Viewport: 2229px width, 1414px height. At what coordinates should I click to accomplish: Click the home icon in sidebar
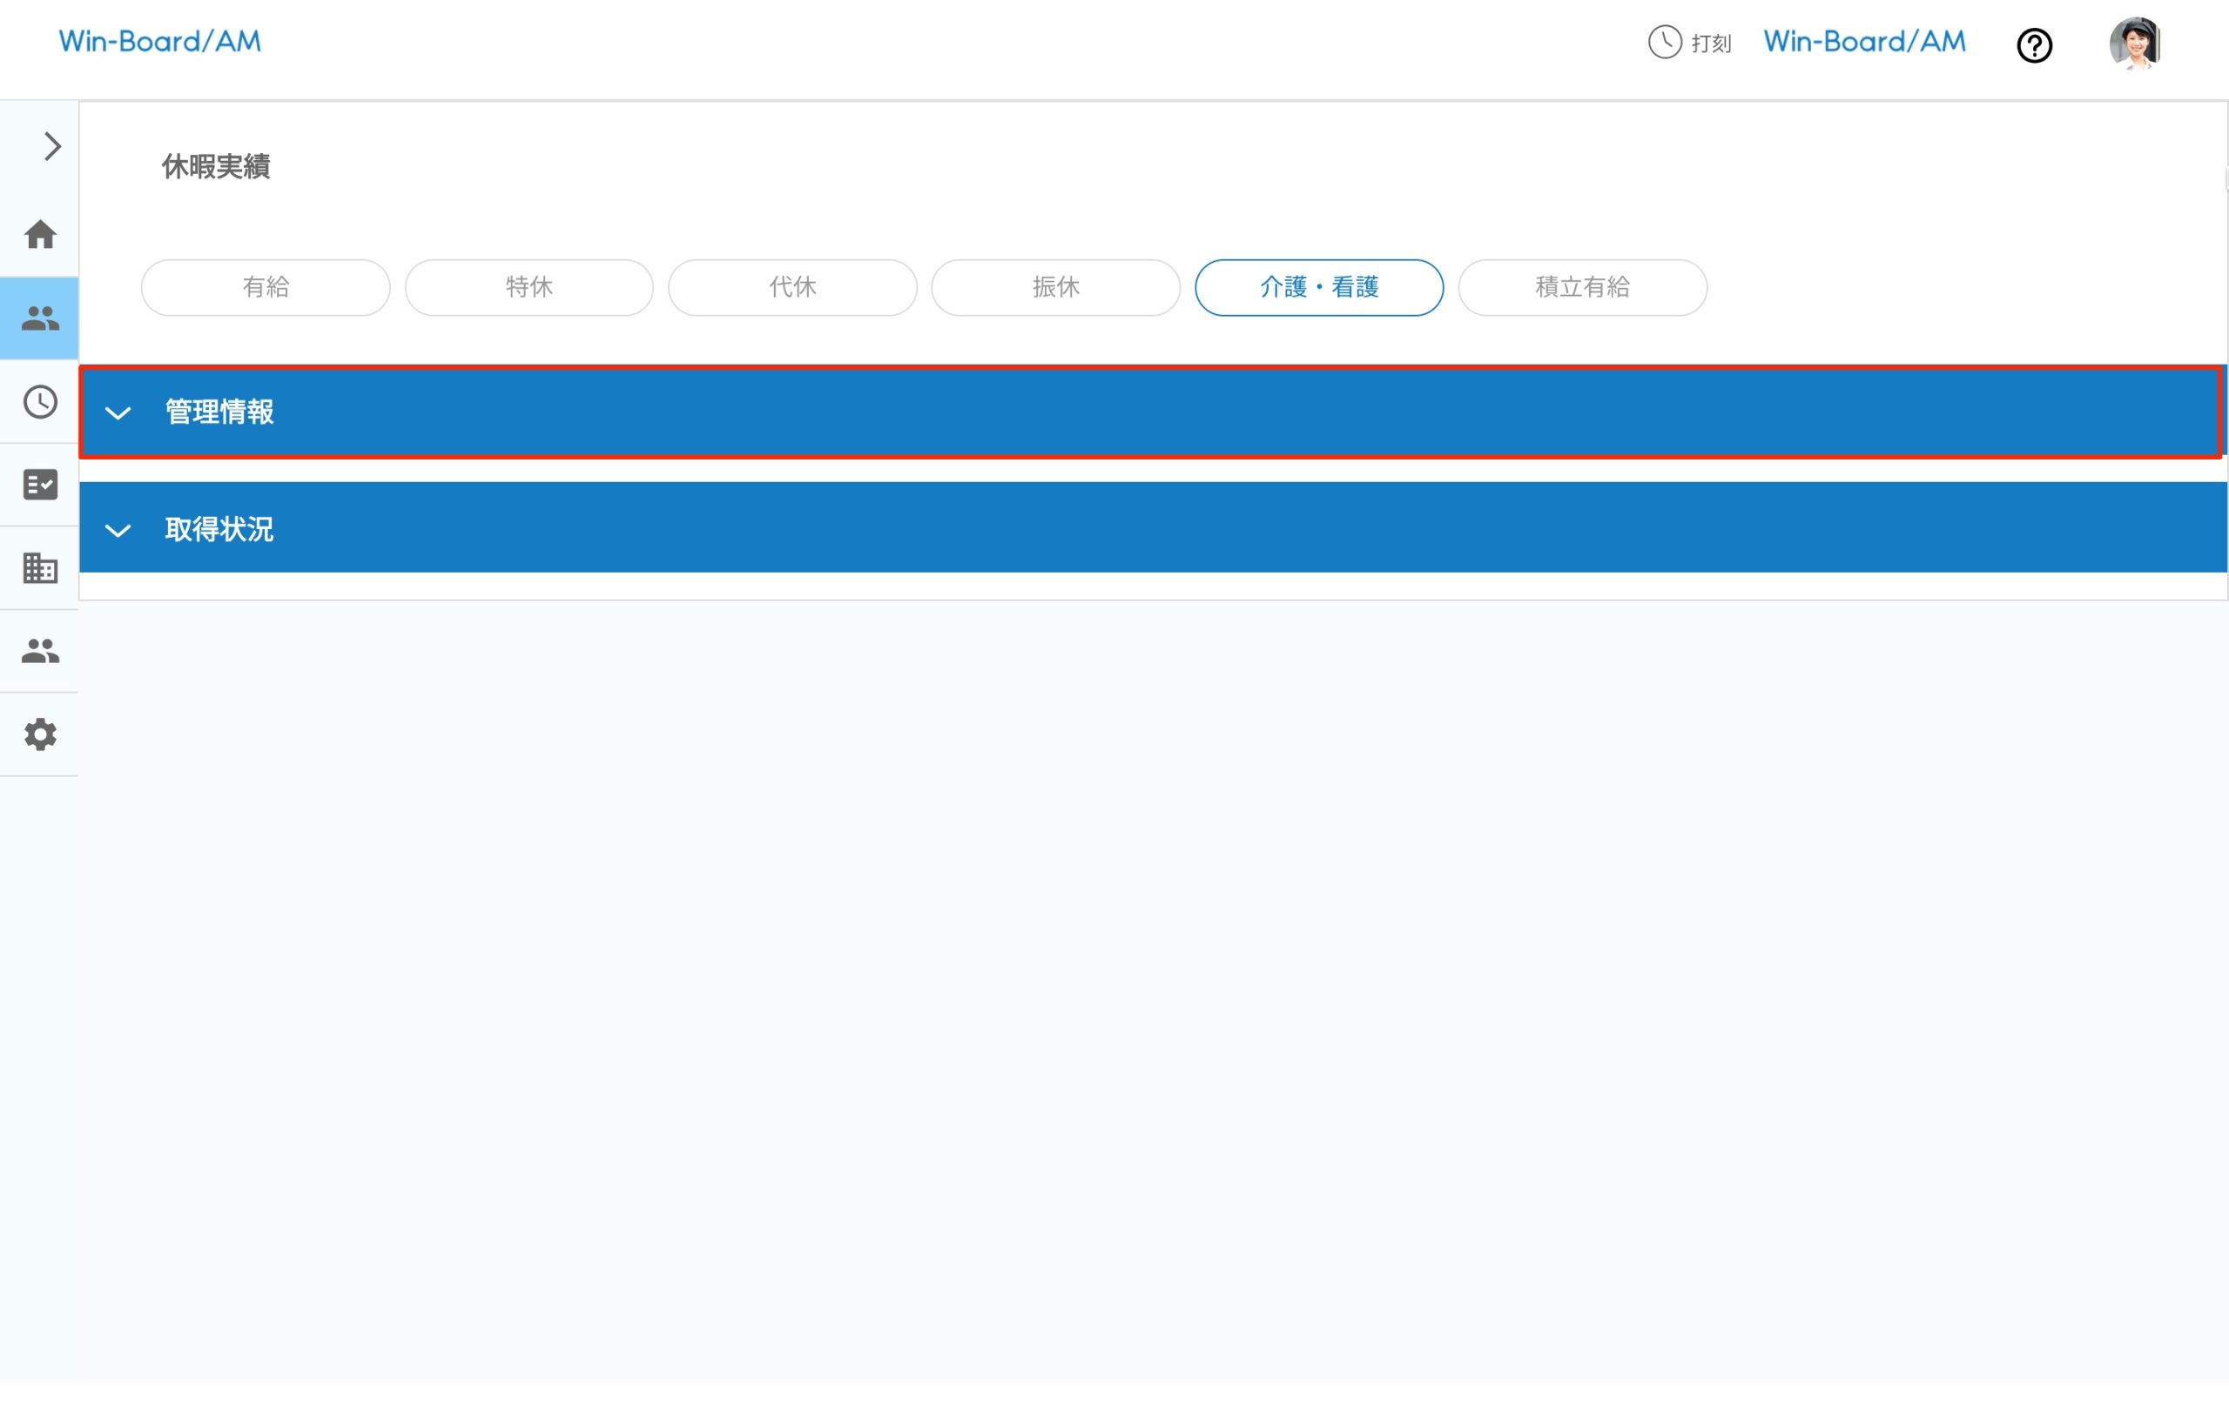[x=40, y=235]
